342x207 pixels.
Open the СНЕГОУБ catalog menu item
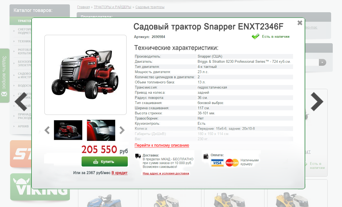24,31
